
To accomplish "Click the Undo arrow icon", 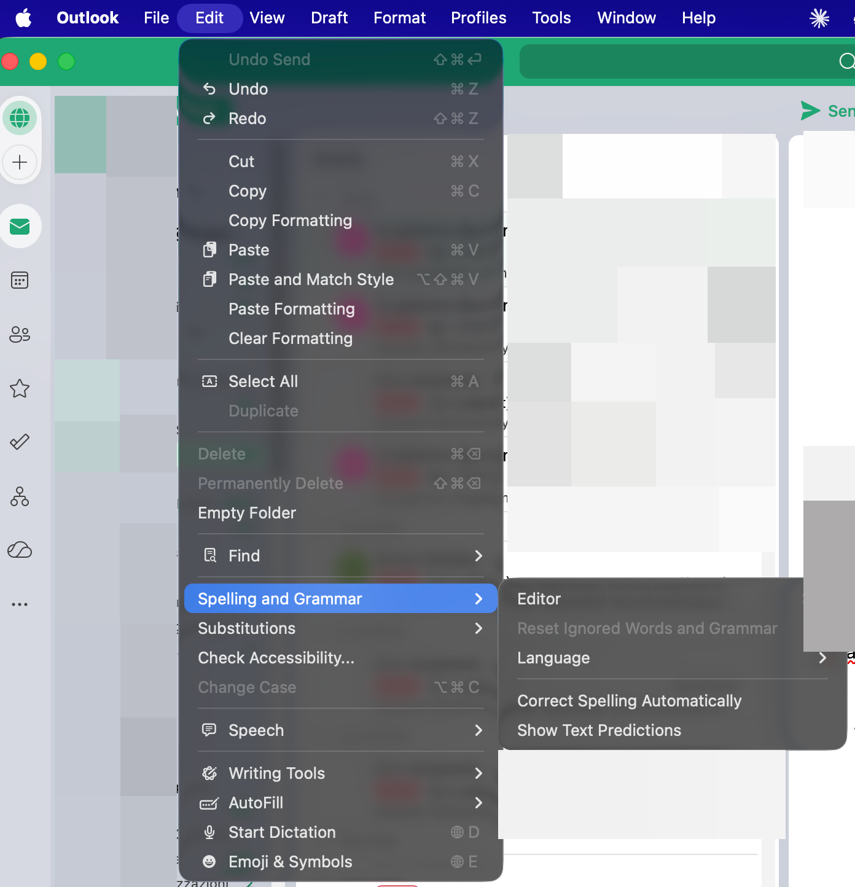I will [209, 89].
